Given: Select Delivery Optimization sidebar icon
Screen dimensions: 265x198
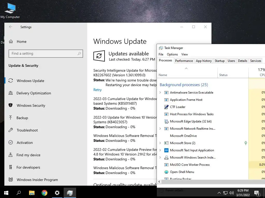Looking at the screenshot, I should [x=11, y=93].
